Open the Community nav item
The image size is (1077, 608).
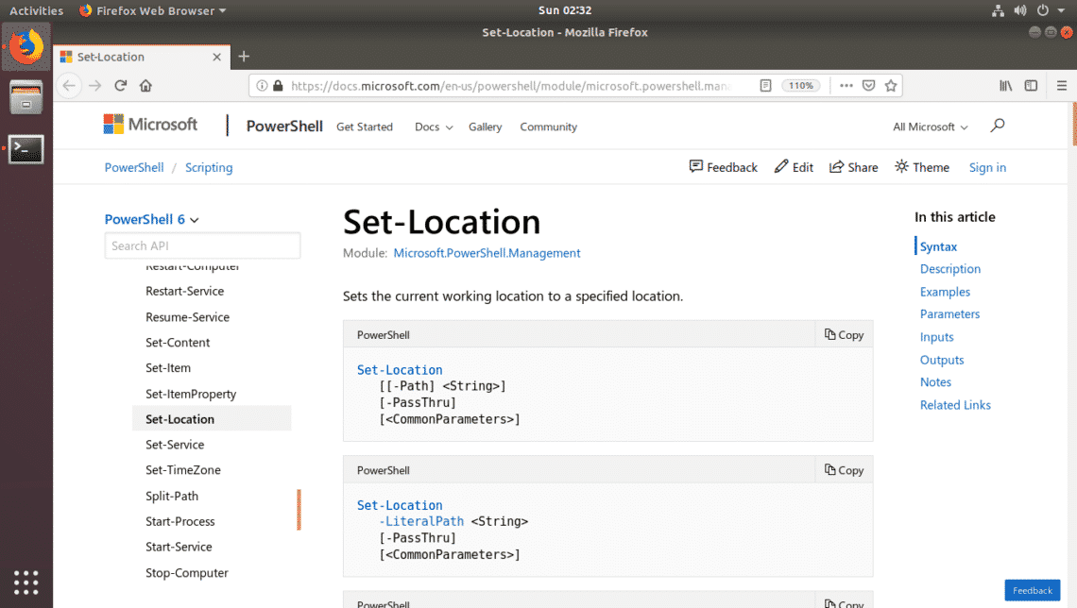[548, 127]
